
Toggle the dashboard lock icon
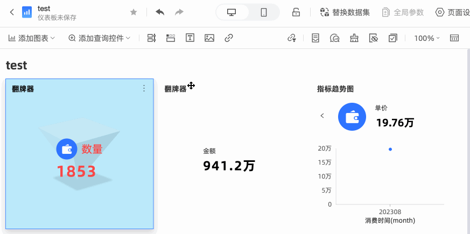(296, 12)
